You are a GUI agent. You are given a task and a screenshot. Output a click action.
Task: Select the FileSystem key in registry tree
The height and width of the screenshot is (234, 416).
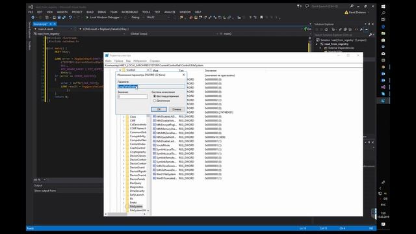click(x=136, y=207)
